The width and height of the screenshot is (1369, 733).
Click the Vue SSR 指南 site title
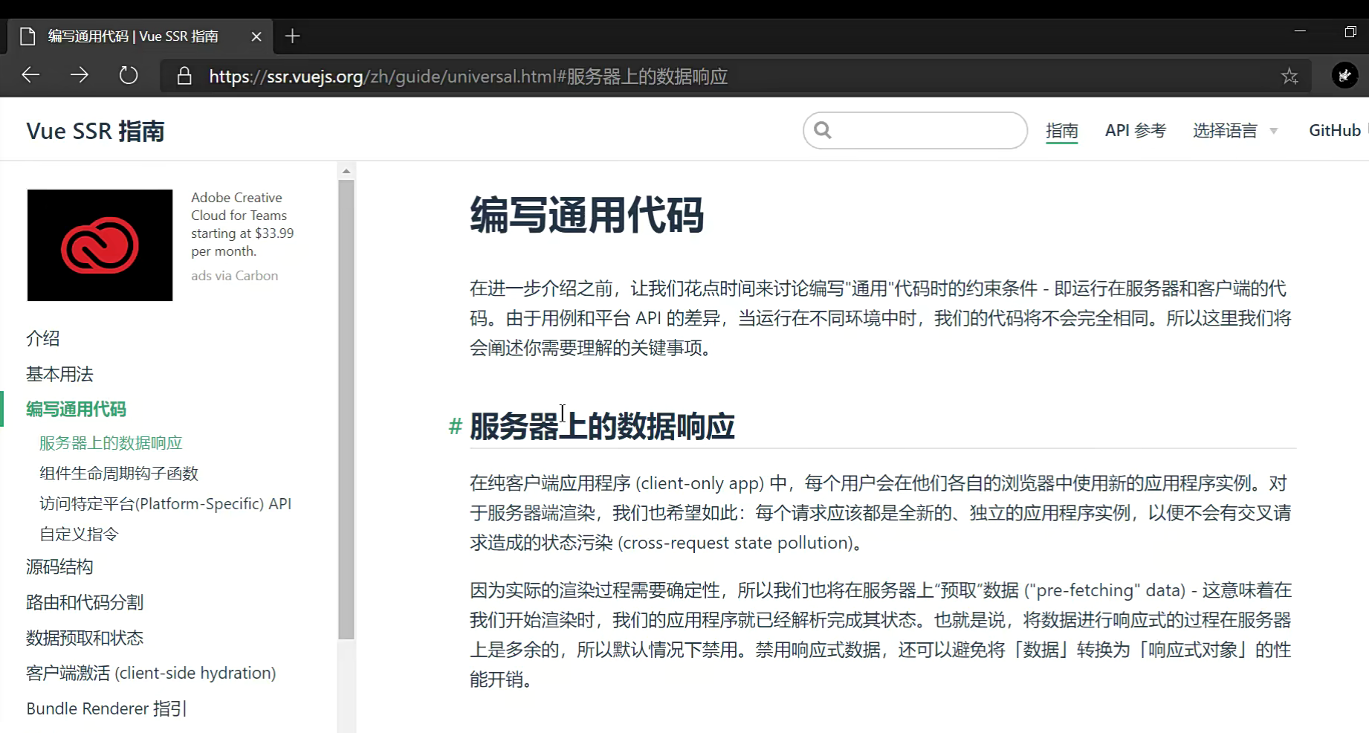[95, 131]
